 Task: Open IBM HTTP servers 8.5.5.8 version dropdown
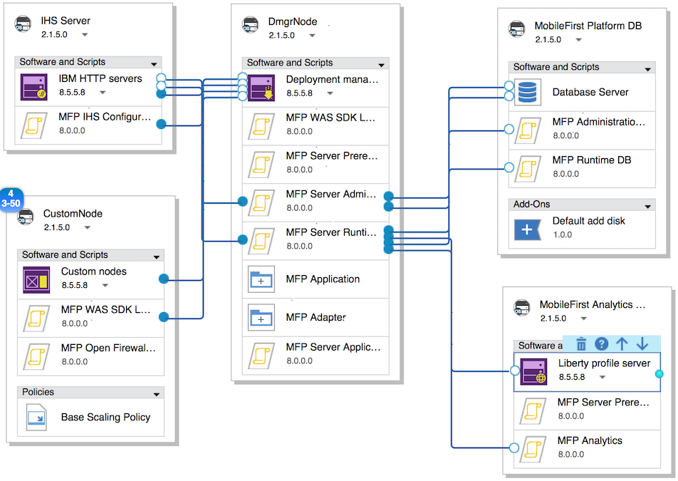[103, 92]
